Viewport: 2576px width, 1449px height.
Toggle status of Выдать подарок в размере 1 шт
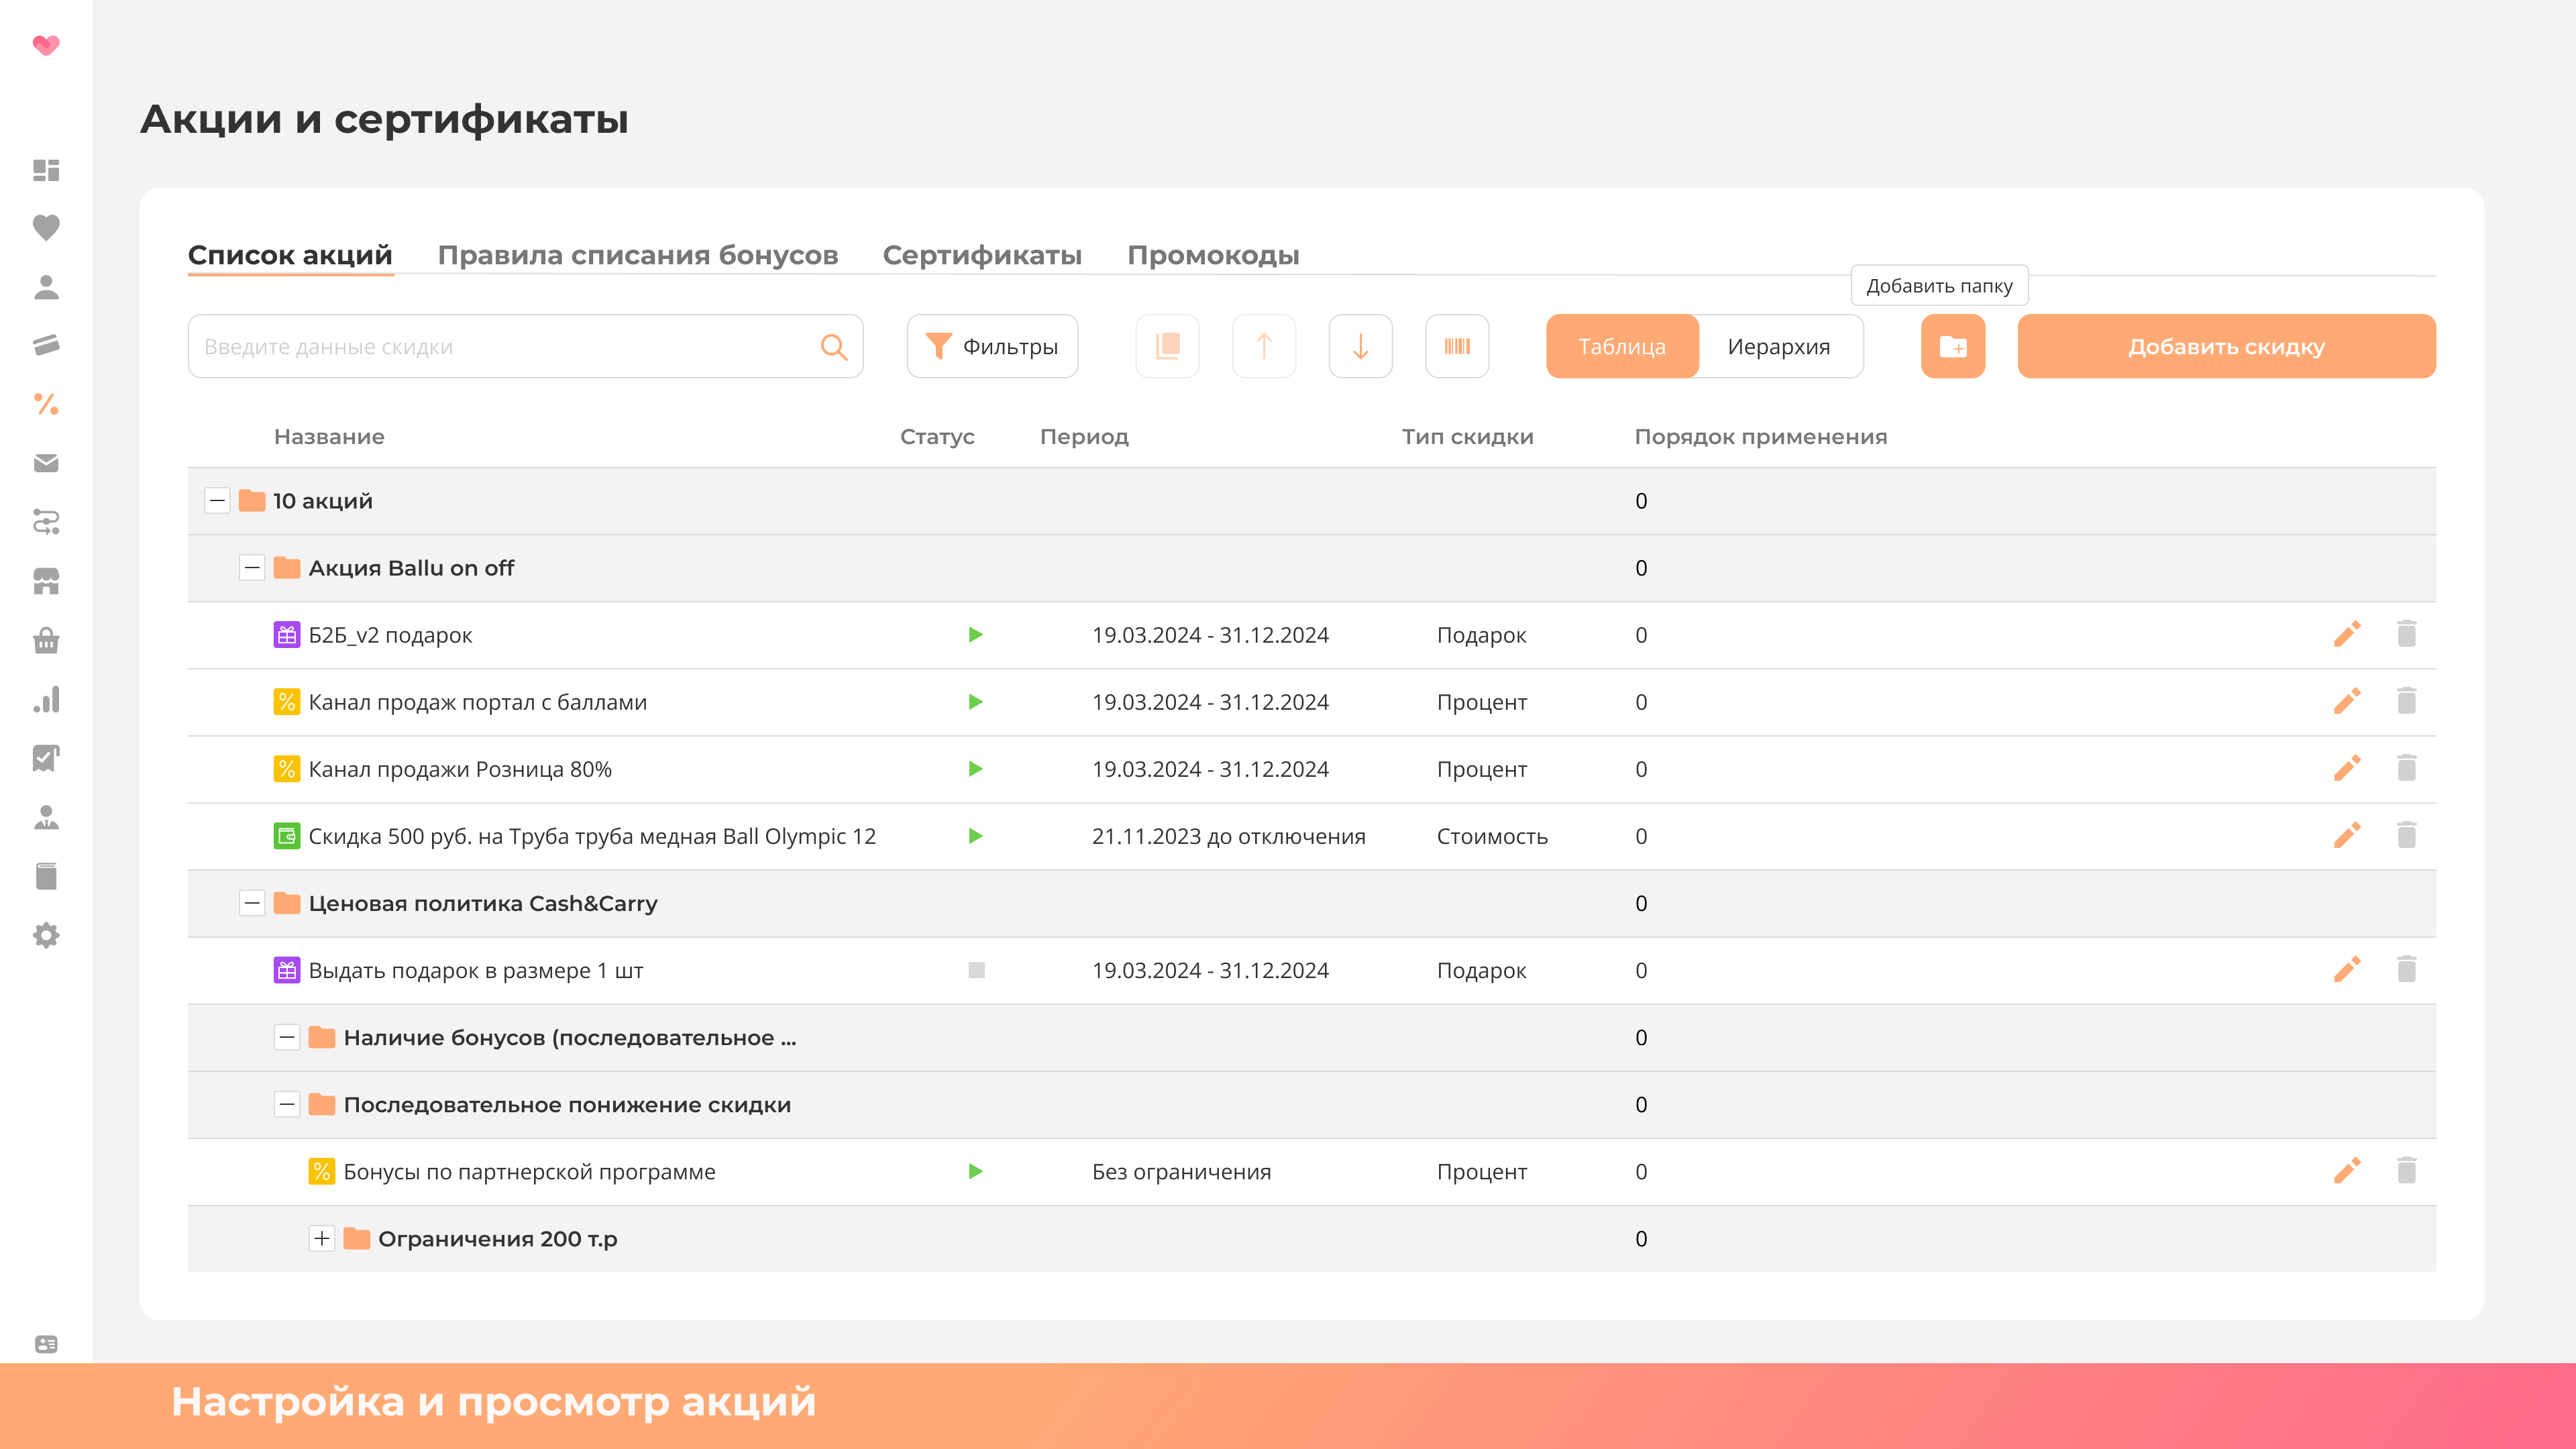click(x=976, y=970)
